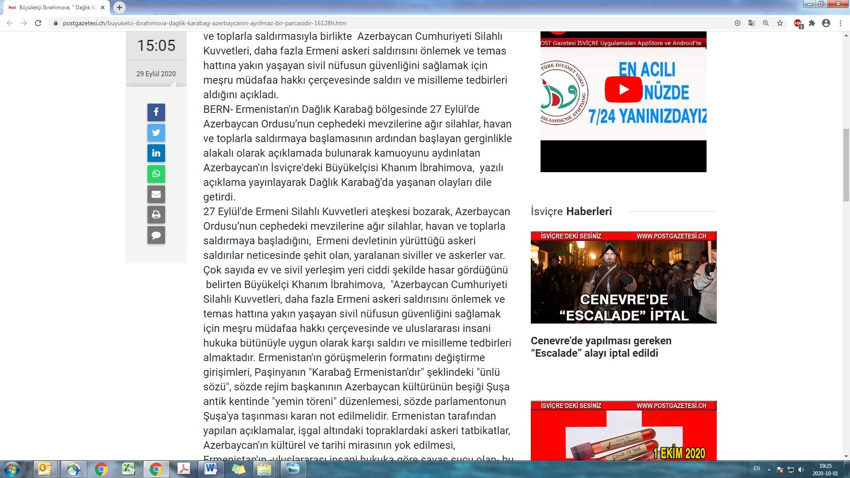Click the install app plus icon
This screenshot has width=850, height=478.
738,23
